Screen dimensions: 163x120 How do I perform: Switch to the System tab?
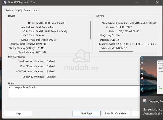(x=9, y=10)
